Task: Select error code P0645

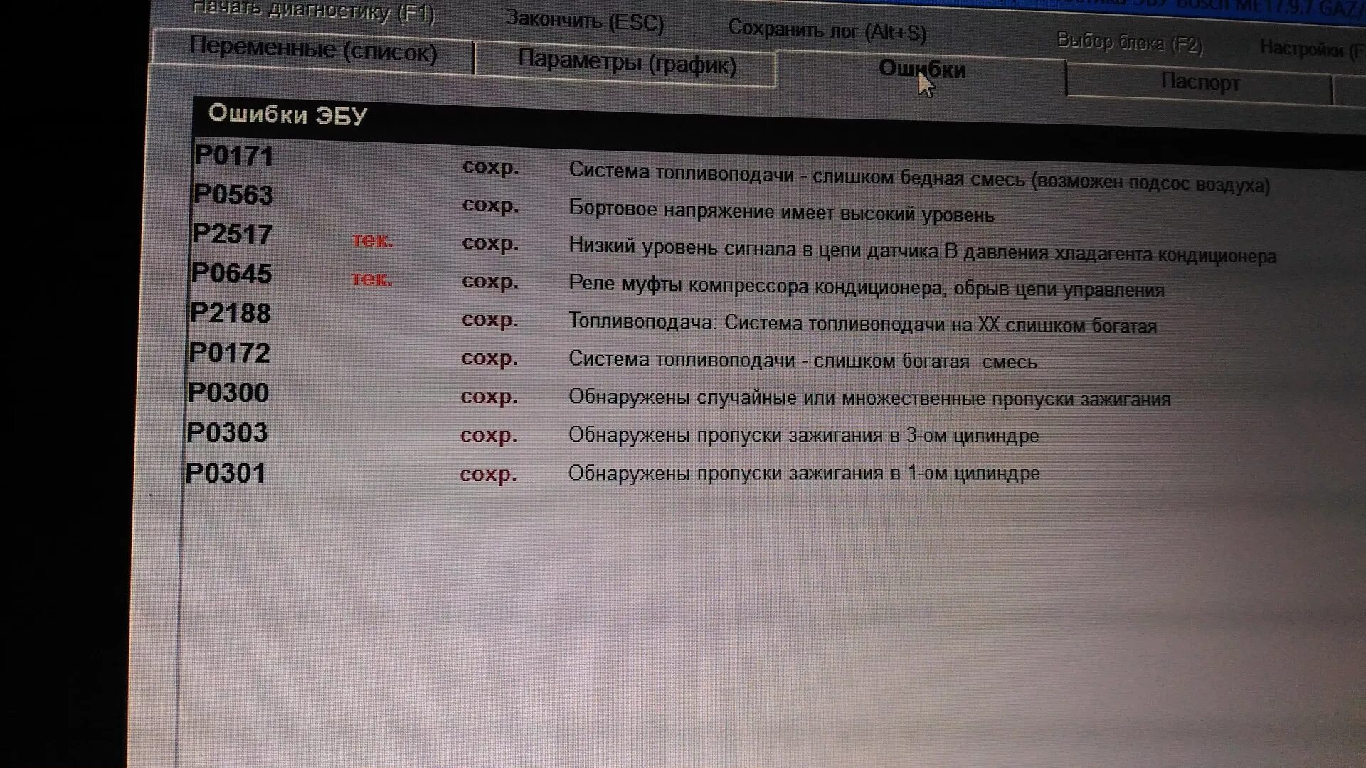Action: (231, 274)
